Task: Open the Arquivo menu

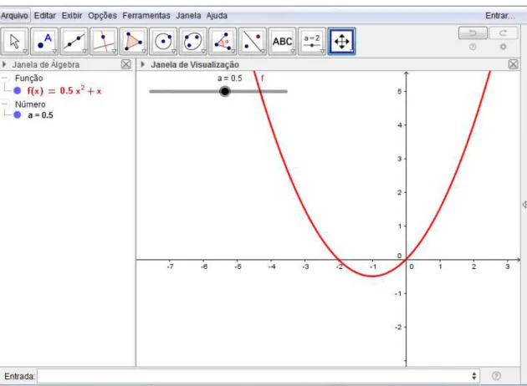Action: click(x=14, y=15)
